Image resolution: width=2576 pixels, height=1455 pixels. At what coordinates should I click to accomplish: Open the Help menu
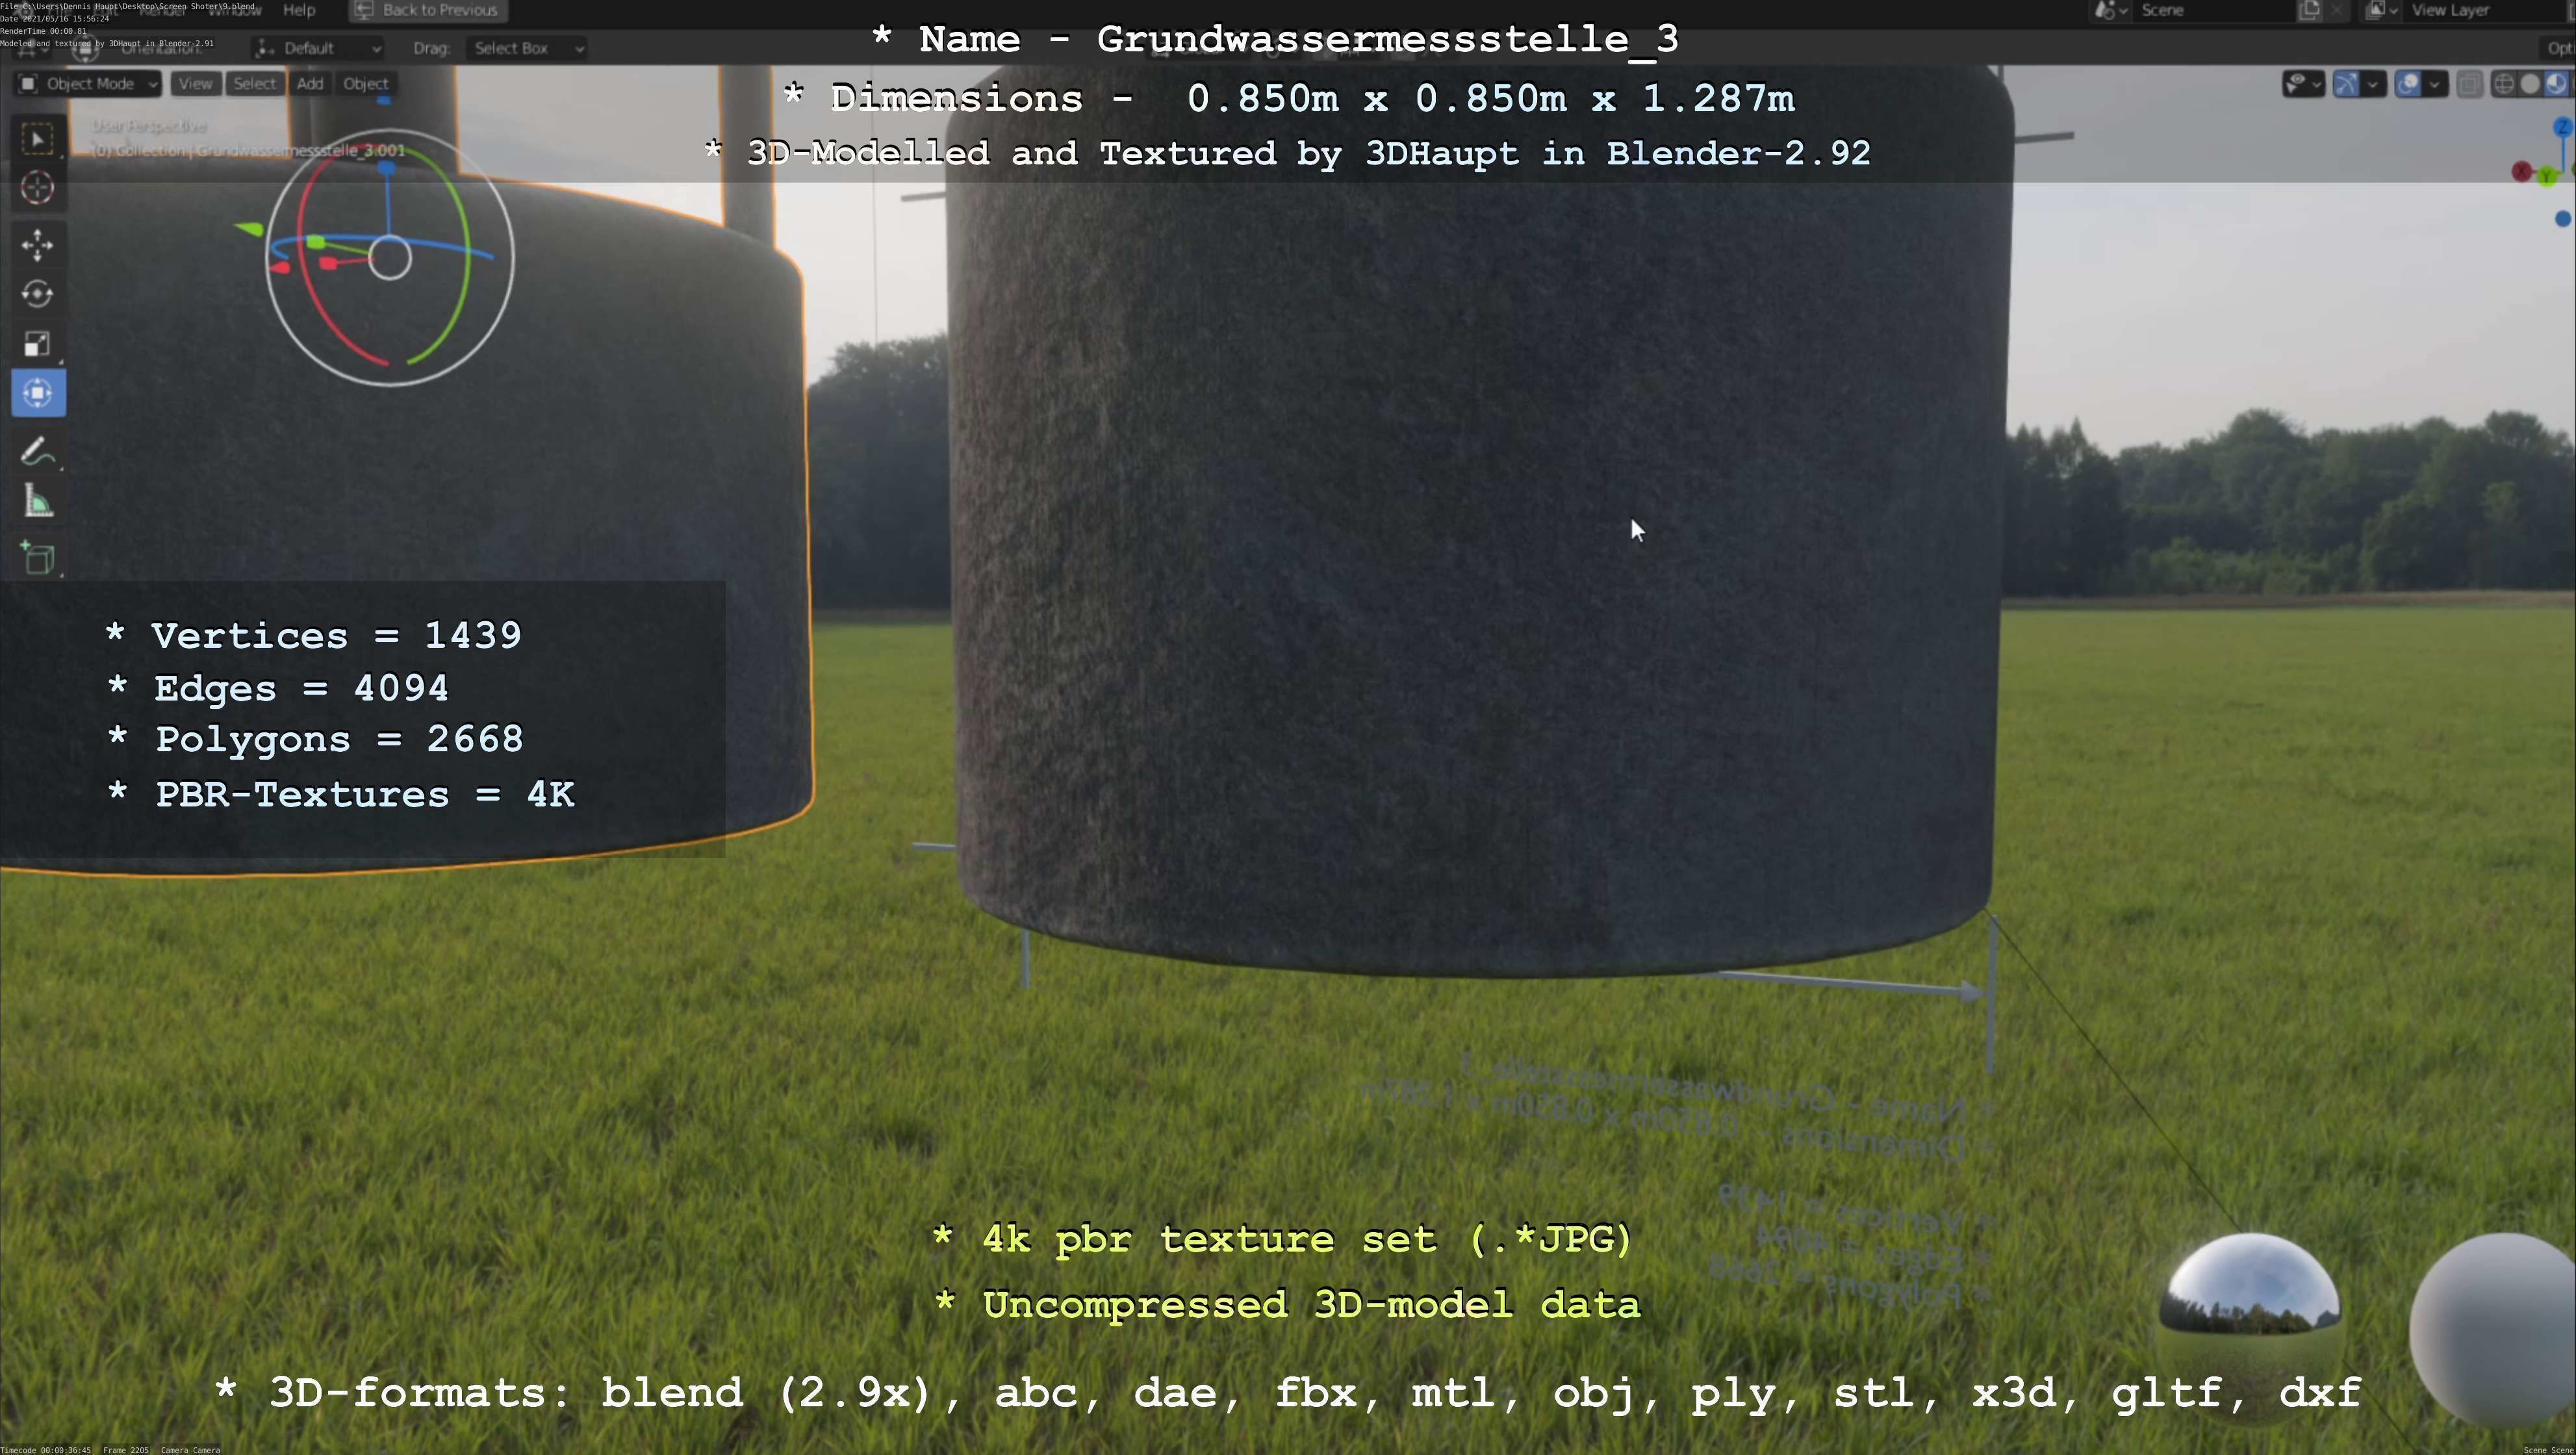click(x=299, y=10)
